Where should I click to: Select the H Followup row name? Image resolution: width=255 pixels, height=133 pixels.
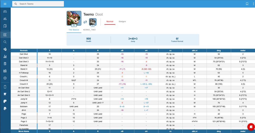coord(24,73)
